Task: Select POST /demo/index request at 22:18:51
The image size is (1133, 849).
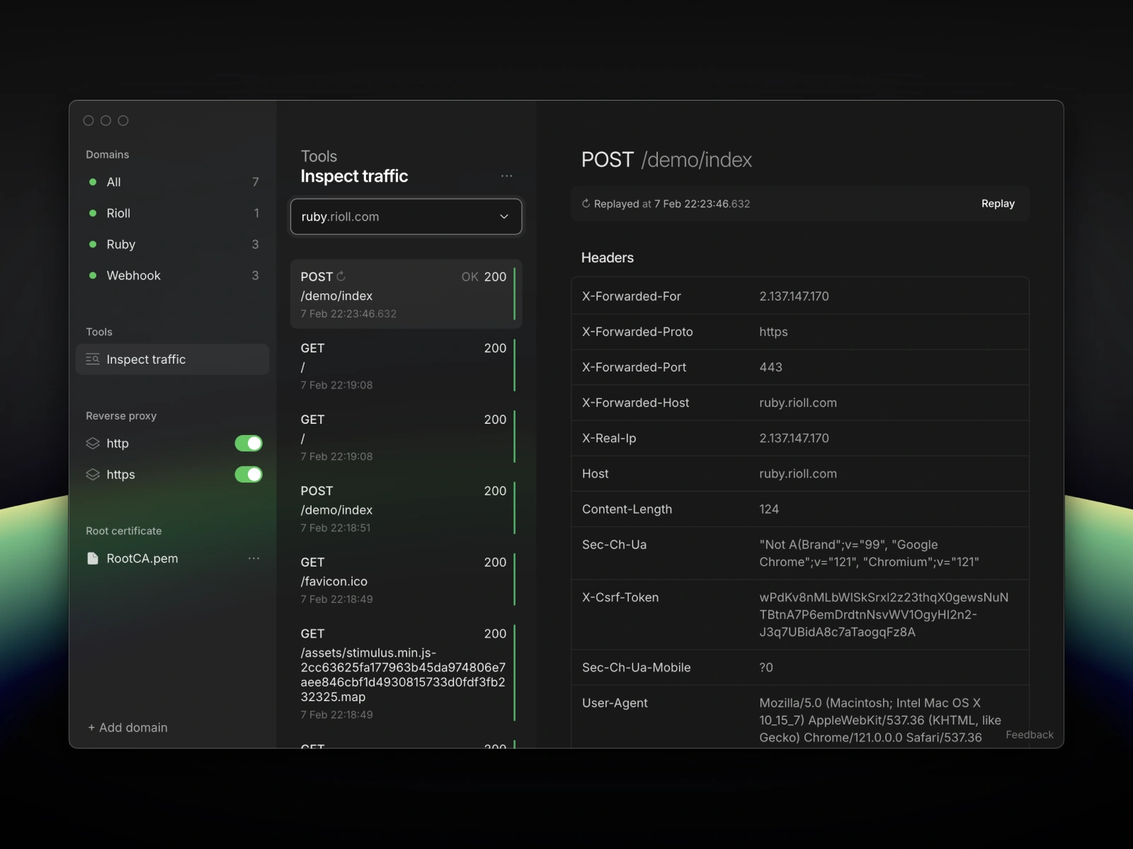Action: (406, 508)
